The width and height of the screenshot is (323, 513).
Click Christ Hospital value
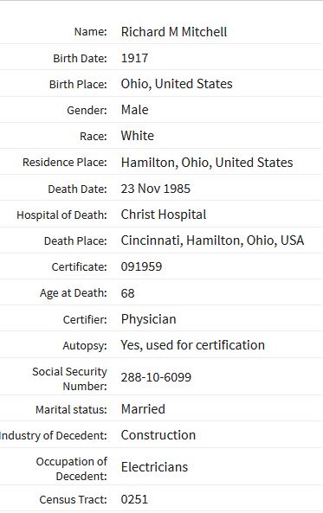click(164, 215)
